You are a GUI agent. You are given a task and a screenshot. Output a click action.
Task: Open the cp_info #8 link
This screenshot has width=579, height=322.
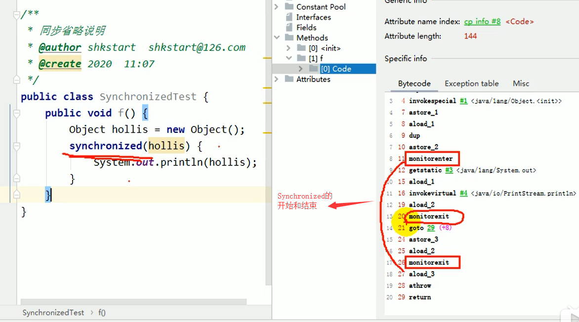482,21
